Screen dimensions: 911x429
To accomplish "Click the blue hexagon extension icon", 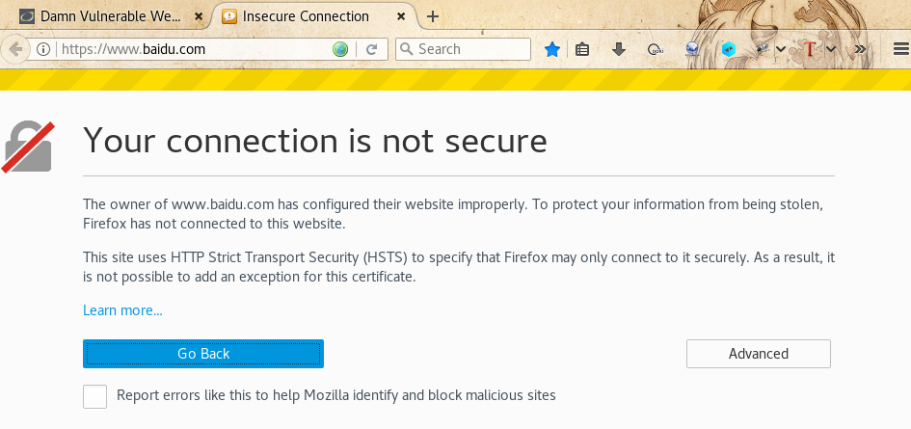I will tap(729, 49).
